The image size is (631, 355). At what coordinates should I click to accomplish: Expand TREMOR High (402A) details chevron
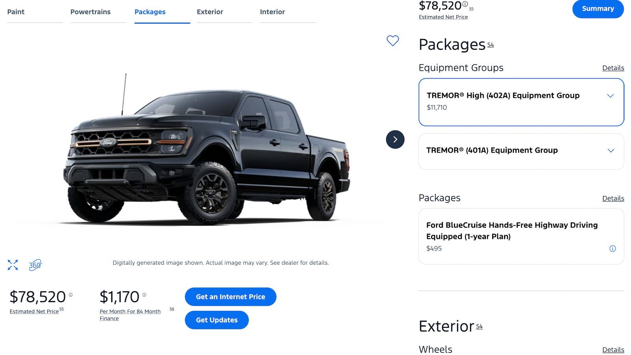[611, 95]
